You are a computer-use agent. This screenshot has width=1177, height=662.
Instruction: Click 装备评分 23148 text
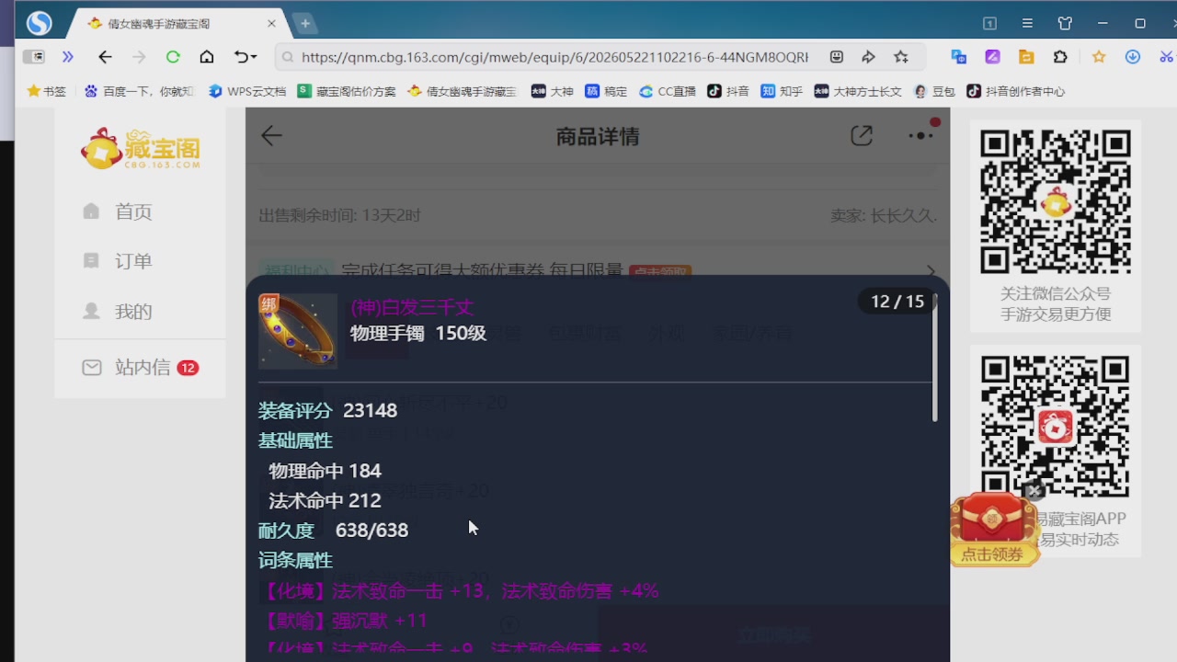327,410
